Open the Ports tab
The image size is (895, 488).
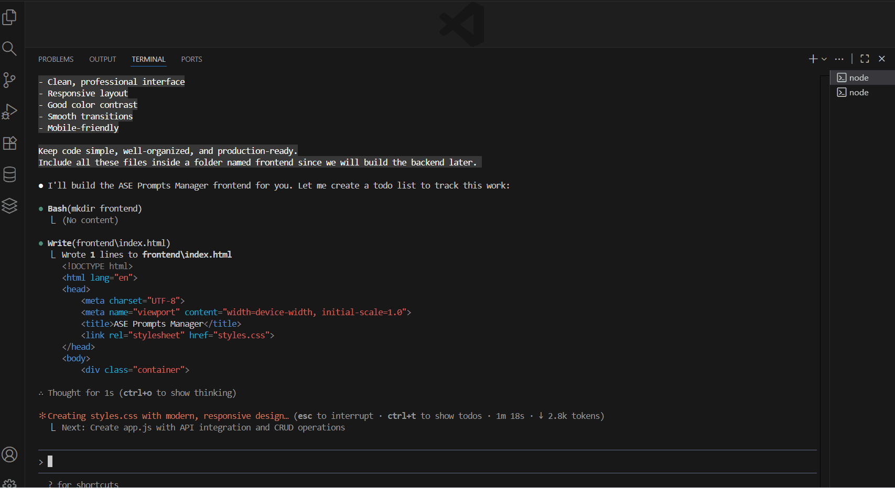click(x=191, y=59)
